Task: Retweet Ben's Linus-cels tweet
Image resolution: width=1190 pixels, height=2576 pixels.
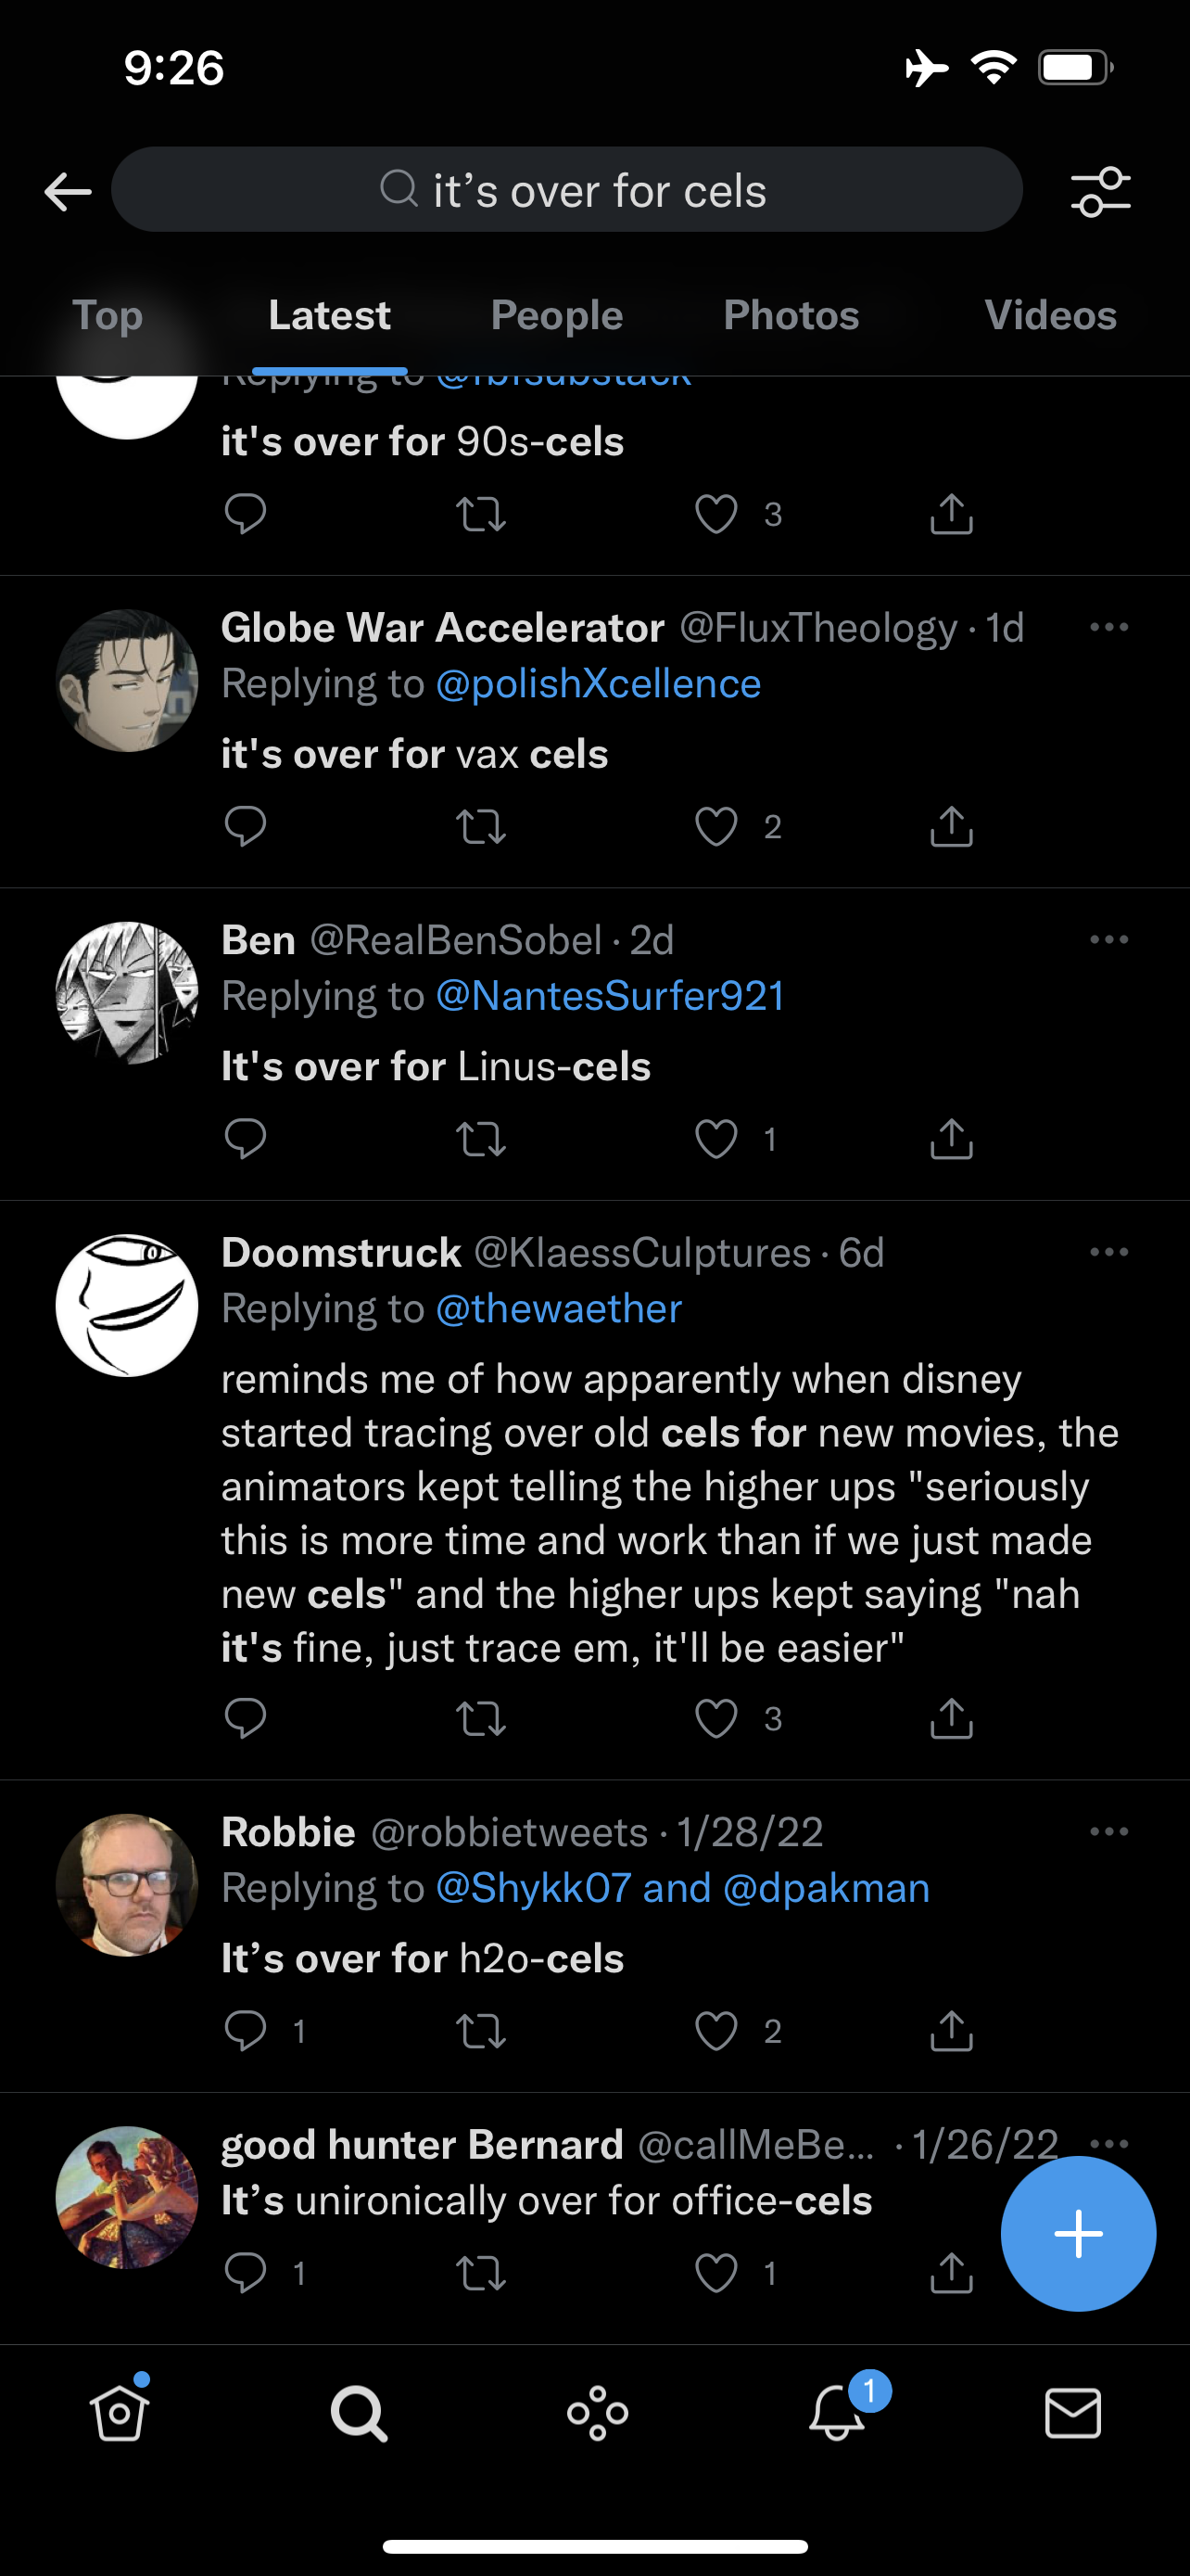Action: click(x=481, y=1139)
